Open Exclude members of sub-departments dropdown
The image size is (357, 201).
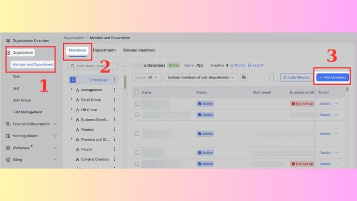[x=201, y=78]
